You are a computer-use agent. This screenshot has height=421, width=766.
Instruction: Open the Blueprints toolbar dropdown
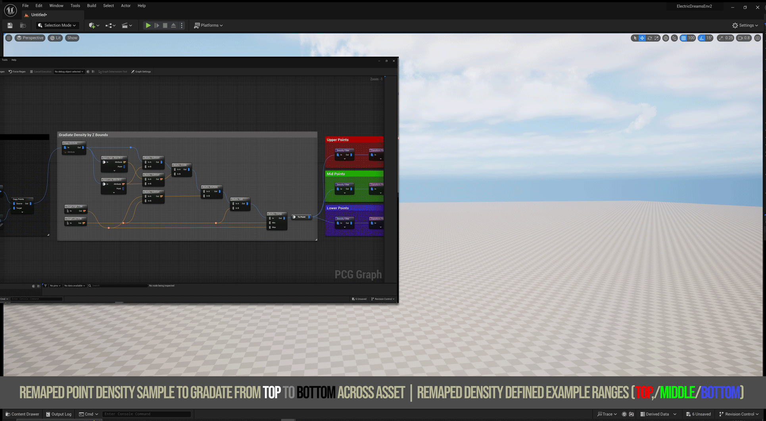110,25
